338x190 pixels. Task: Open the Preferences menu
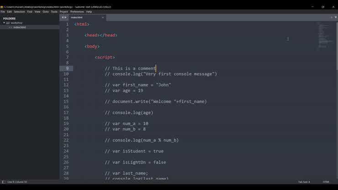[77, 12]
